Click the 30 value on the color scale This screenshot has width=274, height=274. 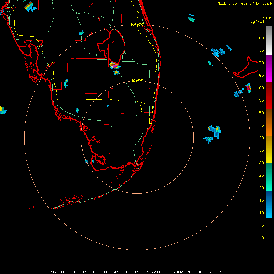pyautogui.click(x=262, y=163)
